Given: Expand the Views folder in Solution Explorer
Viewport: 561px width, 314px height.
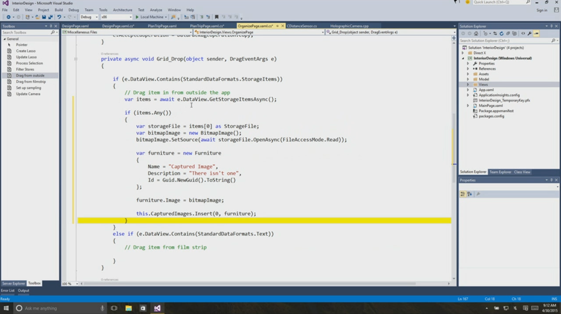Looking at the screenshot, I should [x=468, y=85].
